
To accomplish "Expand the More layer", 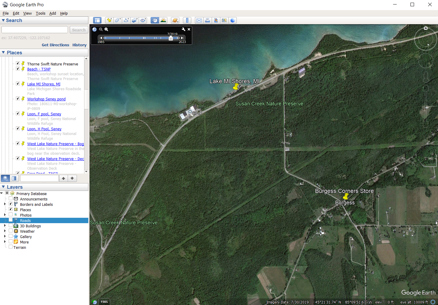I will point(5,242).
